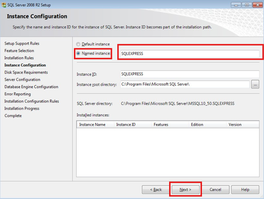264x199 pixels.
Task: Open Help for Instance Configuration
Action: (245, 189)
